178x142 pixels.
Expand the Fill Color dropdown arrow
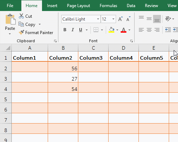pyautogui.click(x=117, y=30)
